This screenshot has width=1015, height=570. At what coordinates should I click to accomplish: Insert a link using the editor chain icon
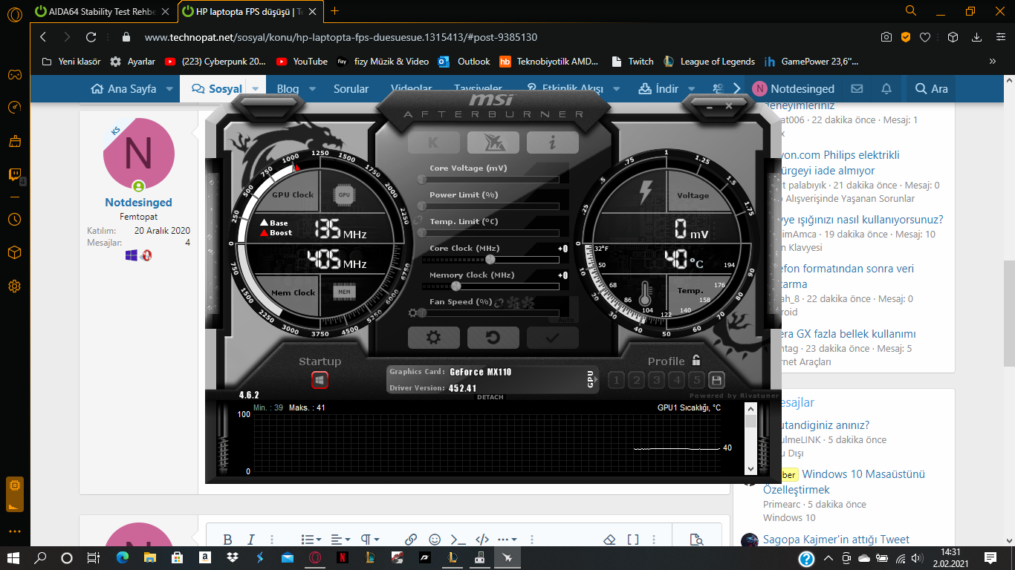(x=411, y=540)
